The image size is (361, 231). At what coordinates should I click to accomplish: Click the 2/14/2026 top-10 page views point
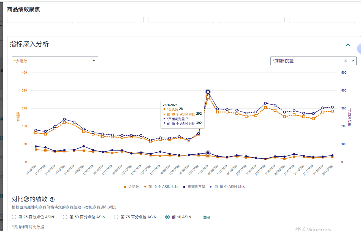(x=332, y=107)
